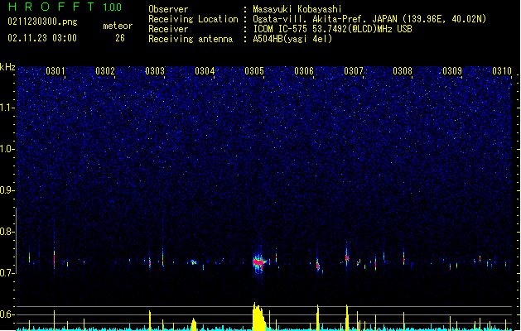Click the timestamp 02.11.23 03:00
Screen dimensions: 521x331
42,38
